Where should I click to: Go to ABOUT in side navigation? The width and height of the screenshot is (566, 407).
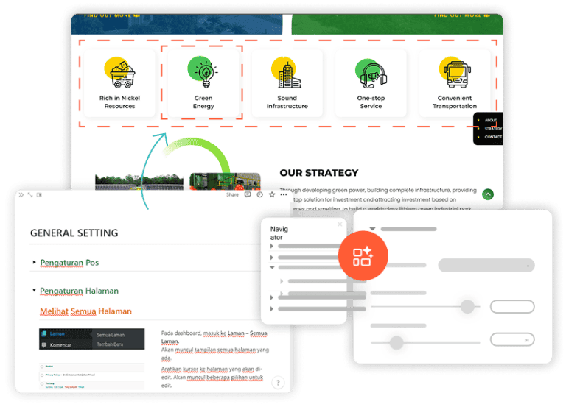491,120
